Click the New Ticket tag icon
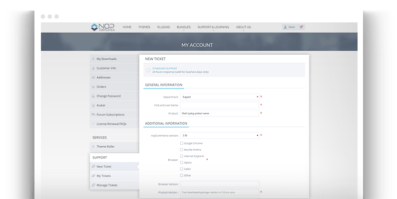 [x=93, y=167]
